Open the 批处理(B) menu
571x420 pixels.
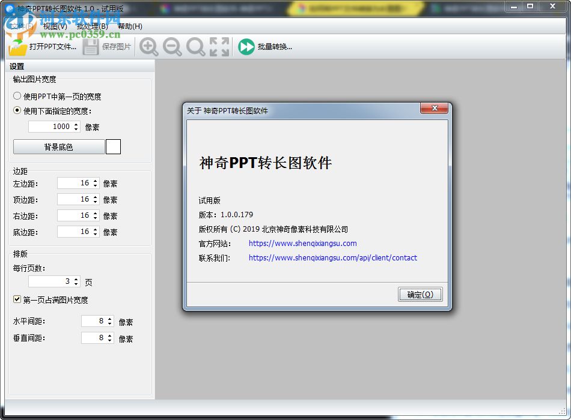pos(91,26)
